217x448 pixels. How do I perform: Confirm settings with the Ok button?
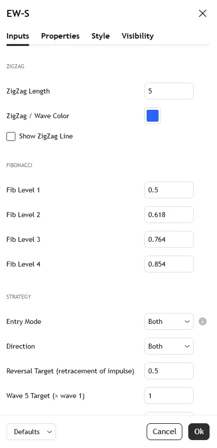[199, 431]
